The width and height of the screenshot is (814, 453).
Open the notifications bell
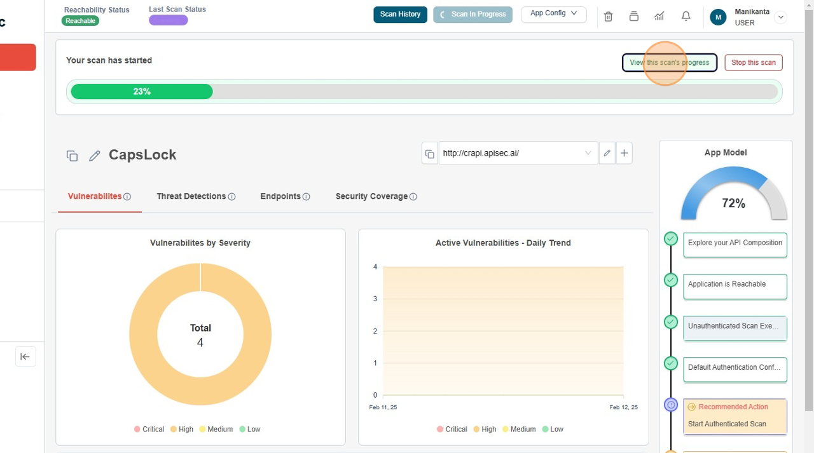click(686, 17)
